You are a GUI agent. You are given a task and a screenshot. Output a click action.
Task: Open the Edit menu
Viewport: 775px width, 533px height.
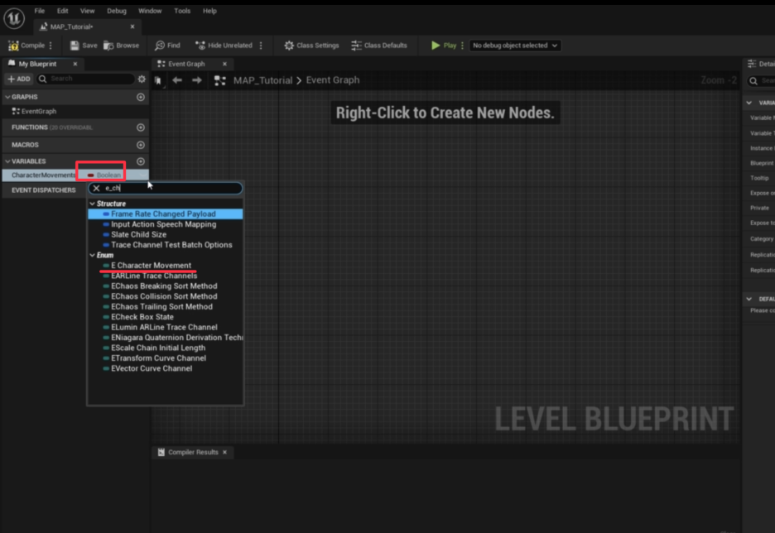pos(62,11)
